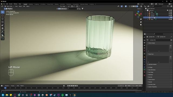Uncheck the Collection exclude checkbox
The width and height of the screenshot is (173, 97).
coord(168,10)
